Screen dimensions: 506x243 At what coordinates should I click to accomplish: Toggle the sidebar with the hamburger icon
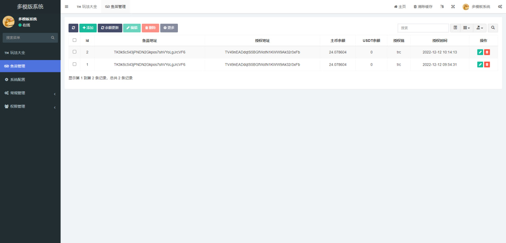pyautogui.click(x=66, y=7)
